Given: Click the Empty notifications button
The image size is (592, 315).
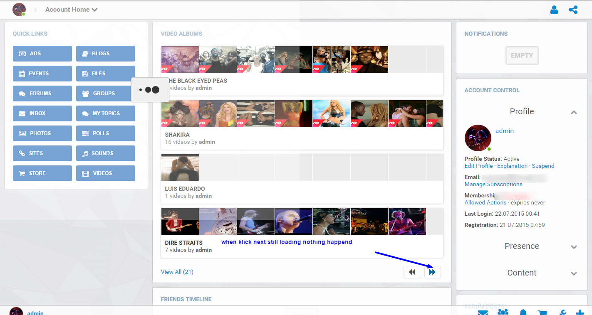Looking at the screenshot, I should coord(522,56).
